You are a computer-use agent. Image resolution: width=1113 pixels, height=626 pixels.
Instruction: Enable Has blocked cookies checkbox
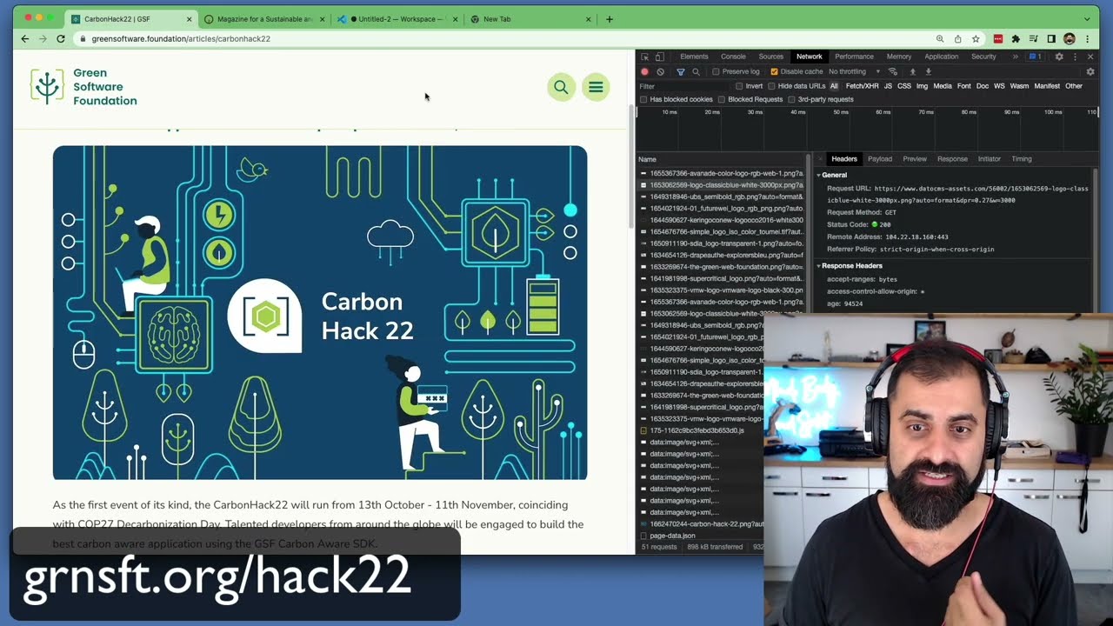pos(643,99)
